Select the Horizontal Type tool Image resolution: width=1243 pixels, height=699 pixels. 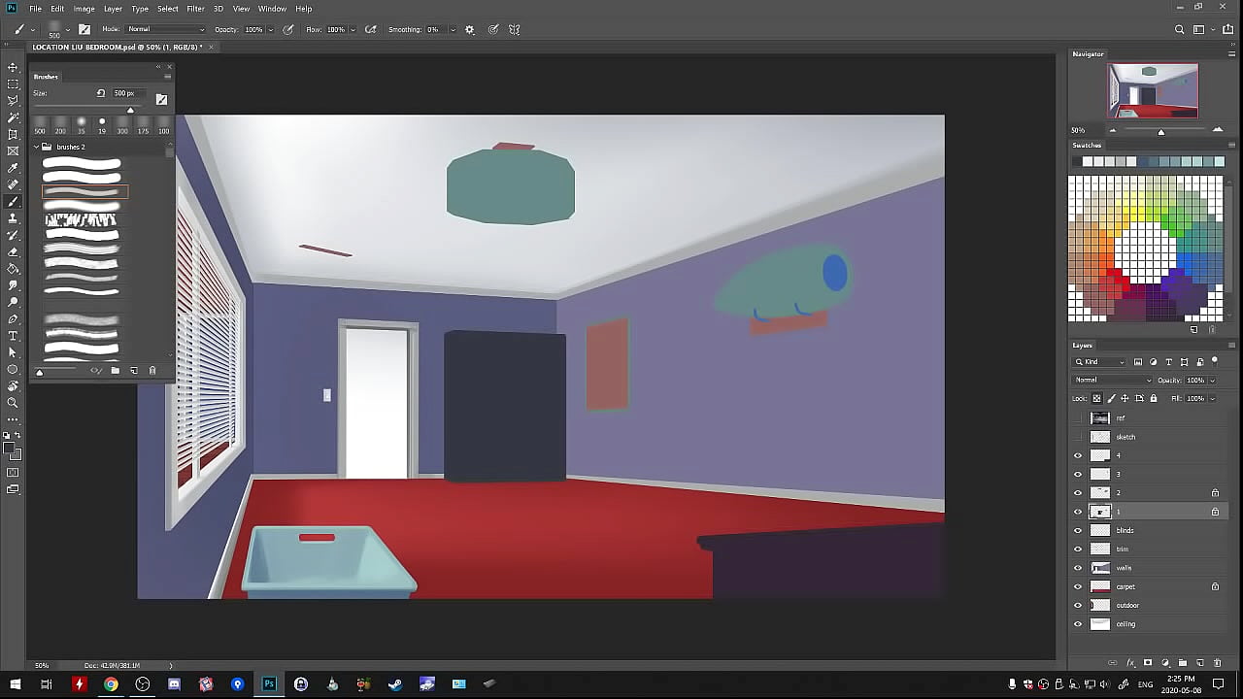point(13,336)
